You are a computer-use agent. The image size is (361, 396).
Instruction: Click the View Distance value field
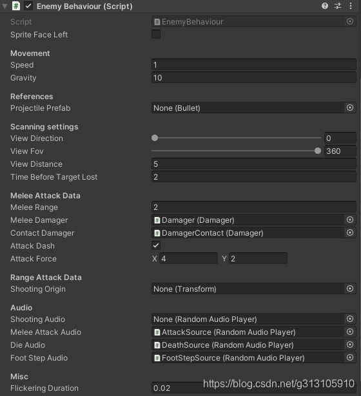pos(254,164)
